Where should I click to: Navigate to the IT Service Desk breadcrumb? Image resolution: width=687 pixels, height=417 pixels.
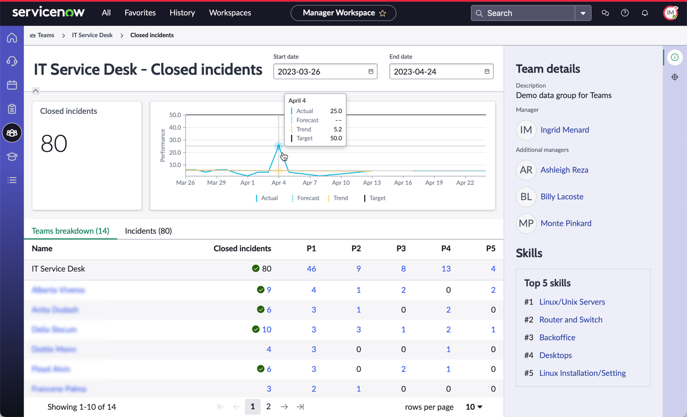(x=92, y=35)
